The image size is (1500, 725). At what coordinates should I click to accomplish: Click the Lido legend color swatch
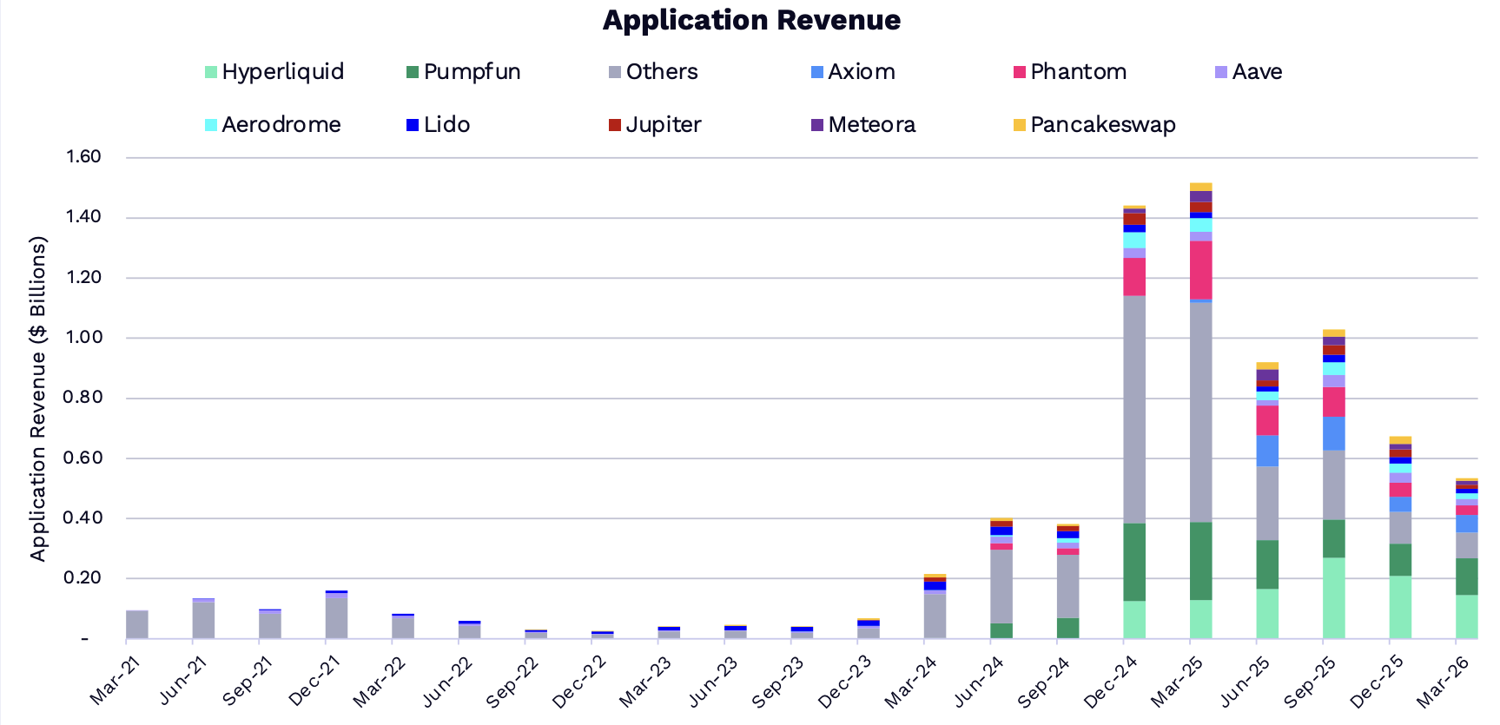pyautogui.click(x=413, y=125)
